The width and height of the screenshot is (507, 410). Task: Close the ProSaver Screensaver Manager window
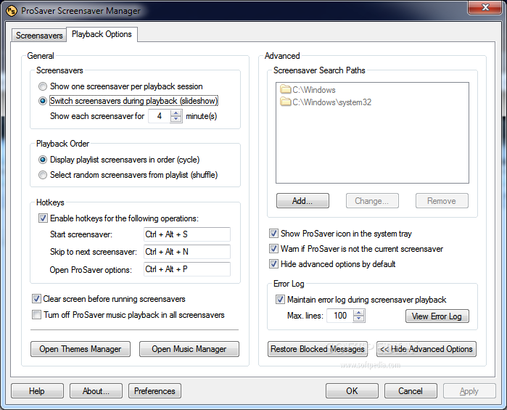(x=485, y=7)
